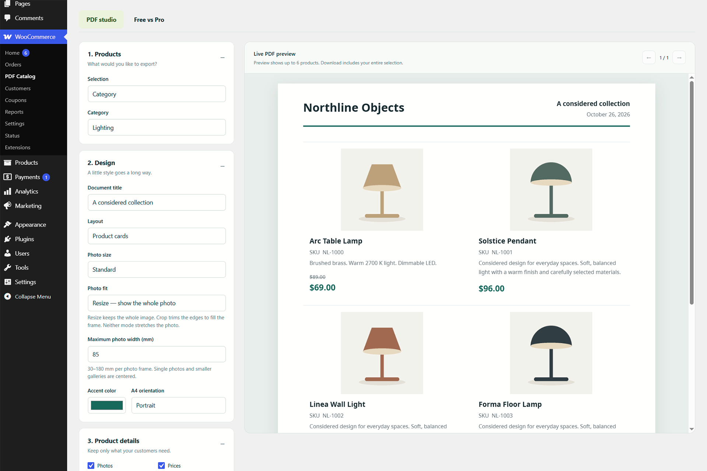707x471 pixels.
Task: Click the Maximum photo width input field
Action: [156, 354]
